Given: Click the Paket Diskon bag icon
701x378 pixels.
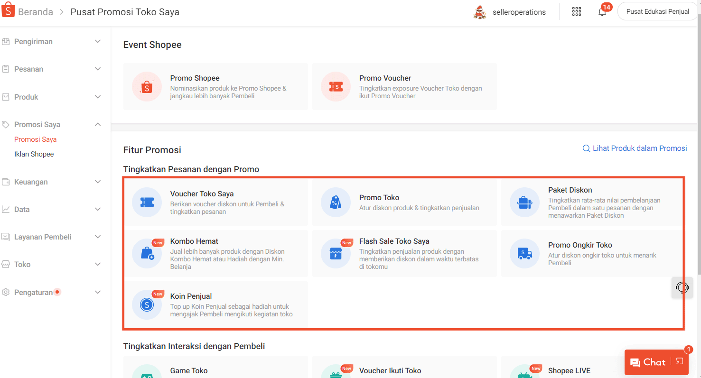Looking at the screenshot, I should point(524,203).
